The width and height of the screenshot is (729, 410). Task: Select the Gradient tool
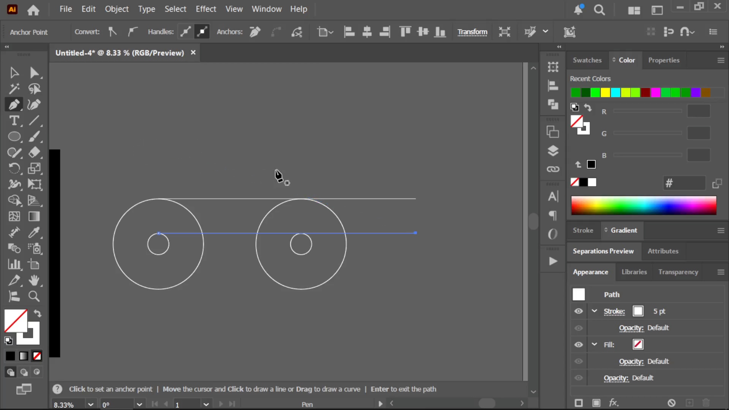click(34, 216)
